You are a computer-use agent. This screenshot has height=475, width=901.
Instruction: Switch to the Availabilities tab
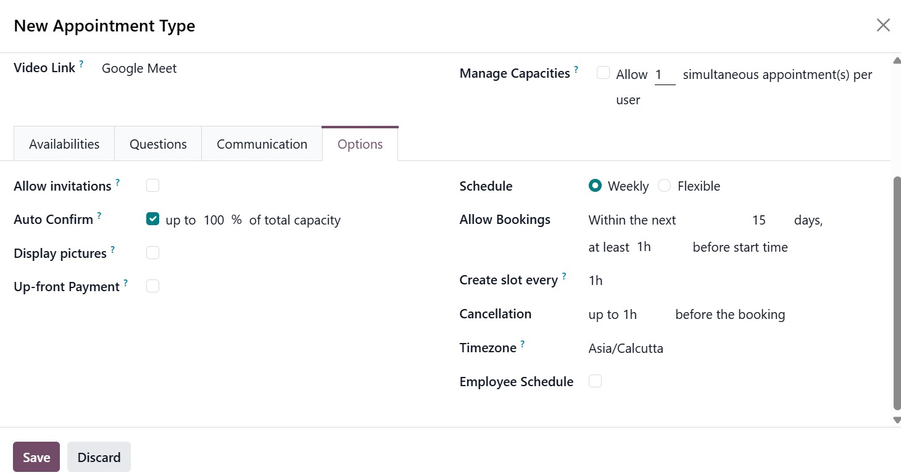click(x=64, y=144)
